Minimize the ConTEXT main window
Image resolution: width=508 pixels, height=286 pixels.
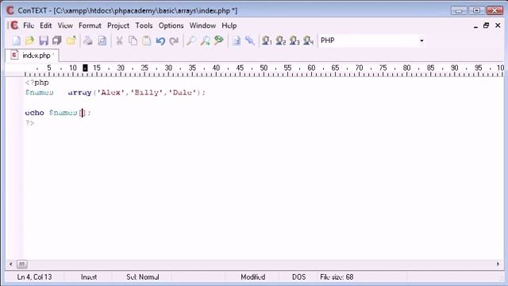pyautogui.click(x=459, y=10)
